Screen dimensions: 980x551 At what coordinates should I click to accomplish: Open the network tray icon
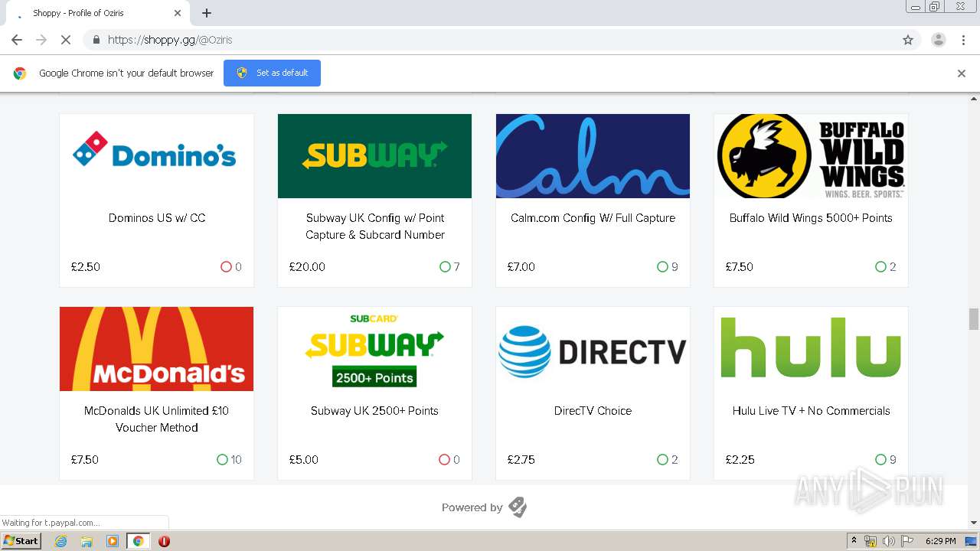(x=871, y=541)
